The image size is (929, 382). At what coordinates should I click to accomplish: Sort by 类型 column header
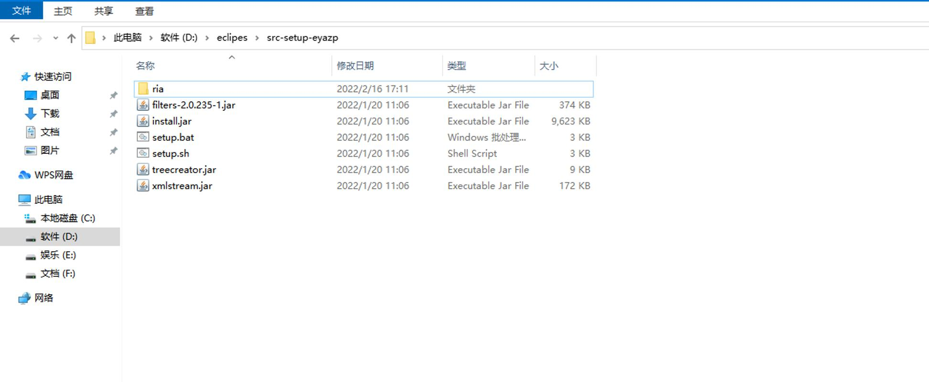tap(456, 66)
